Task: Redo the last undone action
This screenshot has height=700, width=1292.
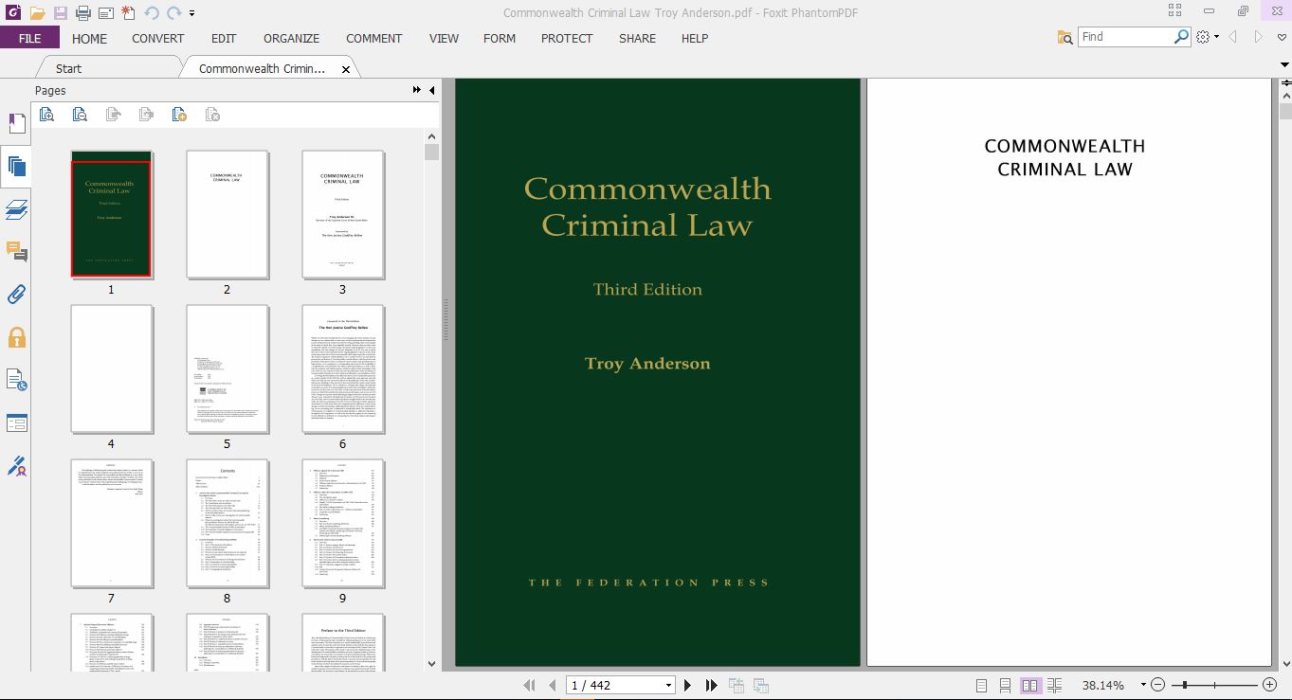Action: 173,13
